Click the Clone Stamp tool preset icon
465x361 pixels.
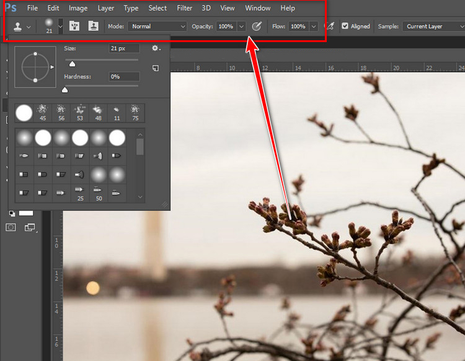pos(17,27)
